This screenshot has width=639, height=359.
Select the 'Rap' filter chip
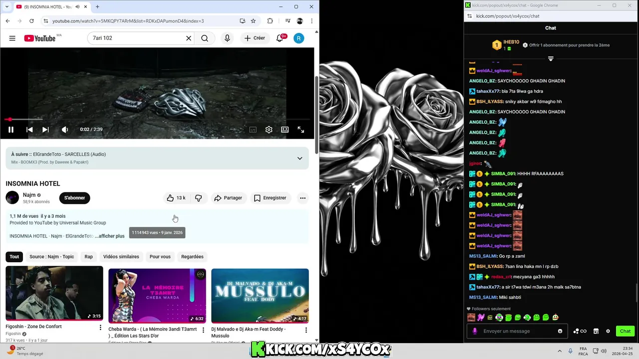coord(88,257)
